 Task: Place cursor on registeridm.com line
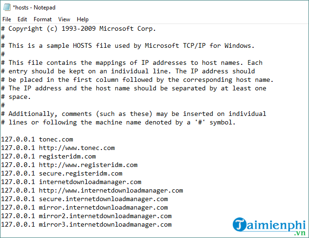click(x=48, y=157)
